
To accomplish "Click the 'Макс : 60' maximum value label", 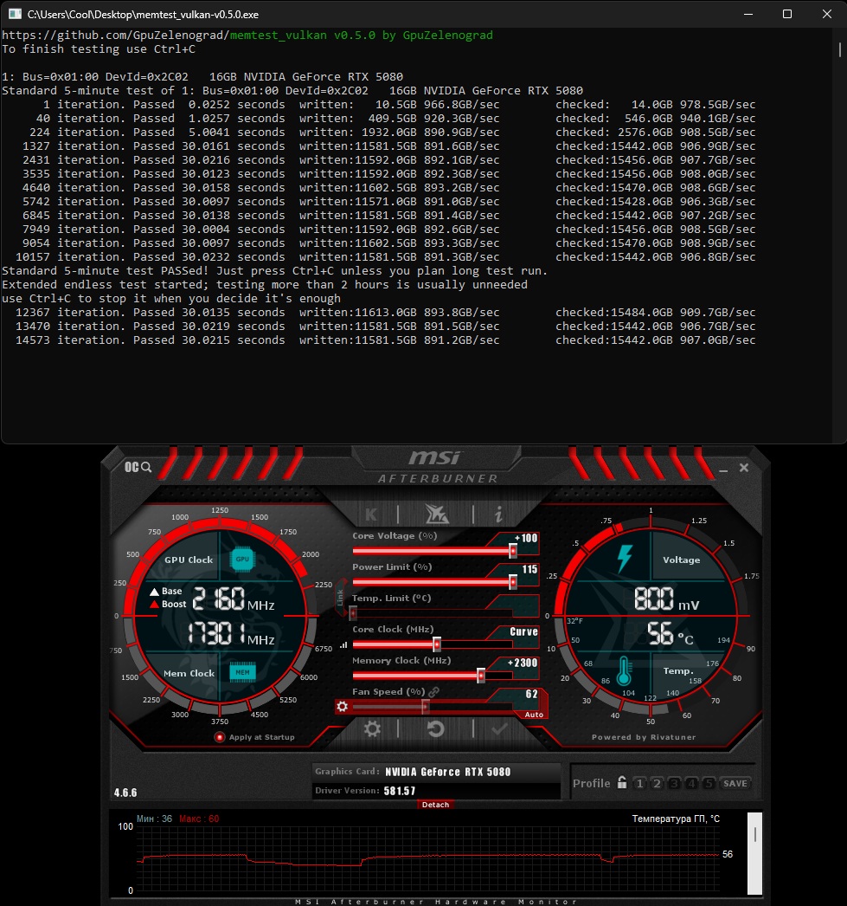I will pyautogui.click(x=199, y=819).
